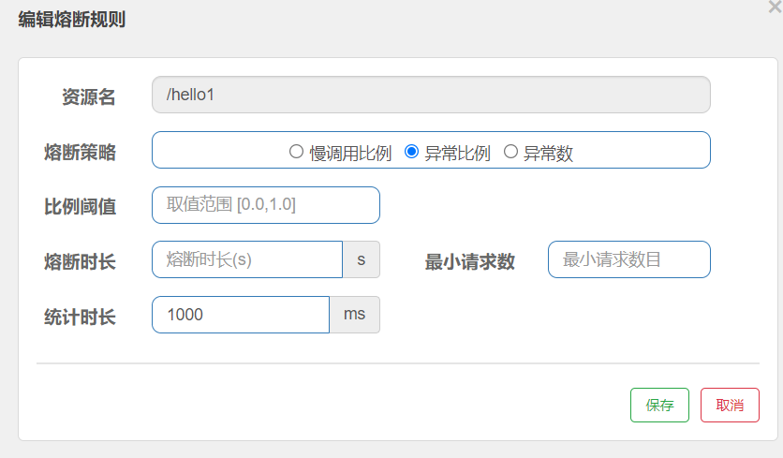Close the 编辑熔断规则 dialog with X

(774, 7)
